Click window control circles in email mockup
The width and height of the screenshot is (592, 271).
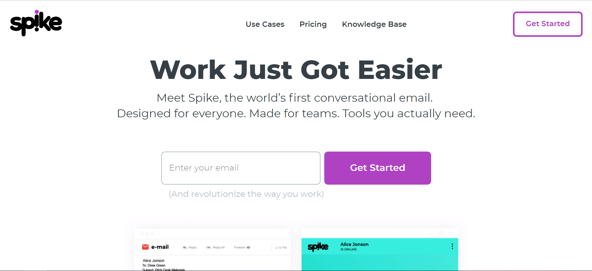pyautogui.click(x=147, y=234)
